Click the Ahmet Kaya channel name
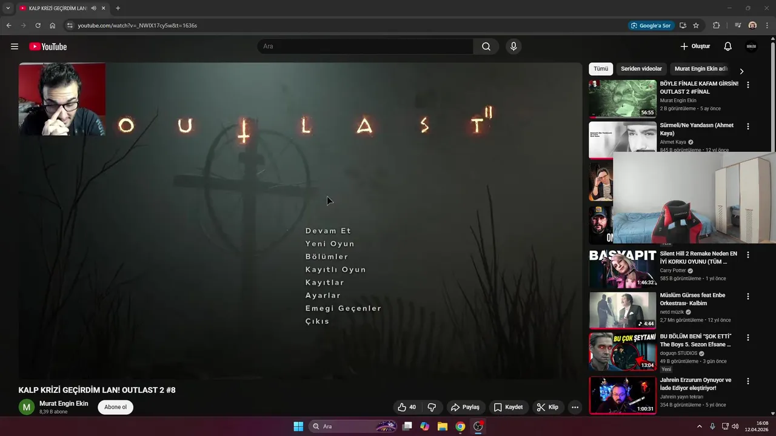This screenshot has width=776, height=436. 672,142
